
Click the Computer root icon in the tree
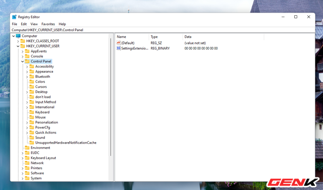click(x=18, y=36)
